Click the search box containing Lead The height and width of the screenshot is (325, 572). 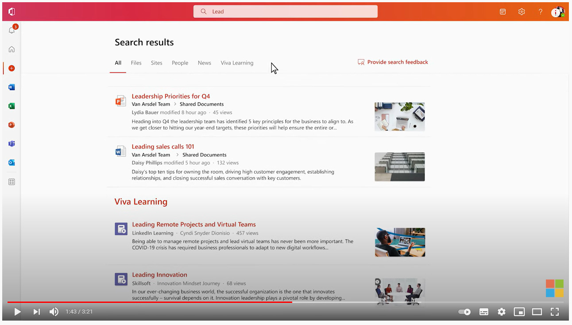(x=286, y=11)
